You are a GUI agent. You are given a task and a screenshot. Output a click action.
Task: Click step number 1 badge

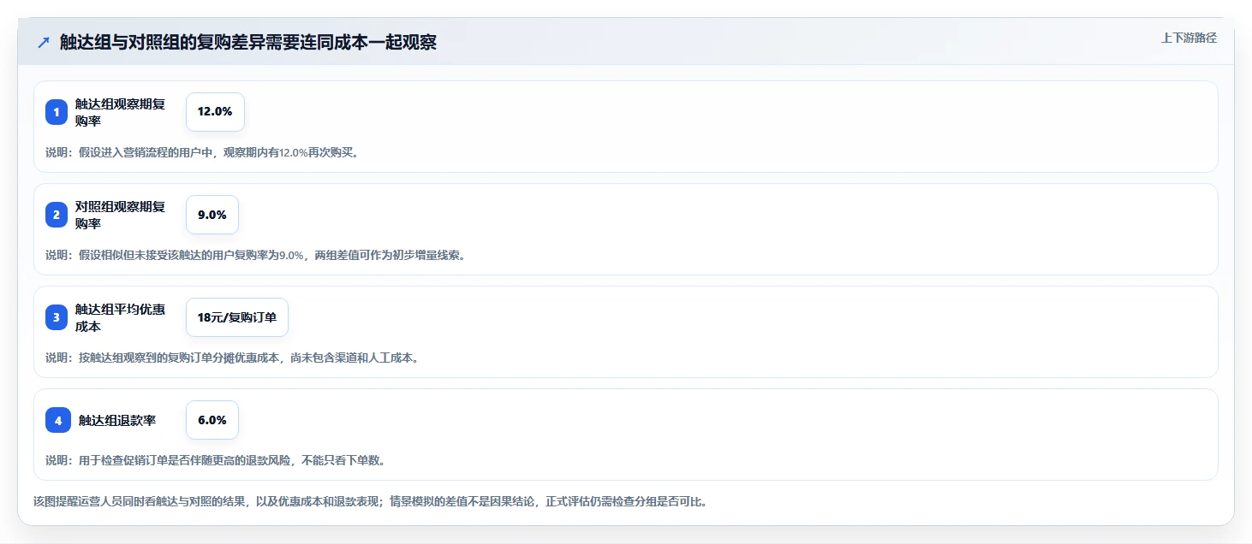[x=57, y=112]
